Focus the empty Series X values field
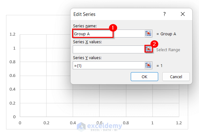 108,49
